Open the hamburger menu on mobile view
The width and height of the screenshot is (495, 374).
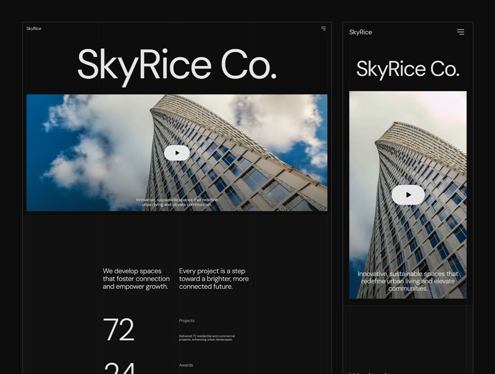pos(460,32)
